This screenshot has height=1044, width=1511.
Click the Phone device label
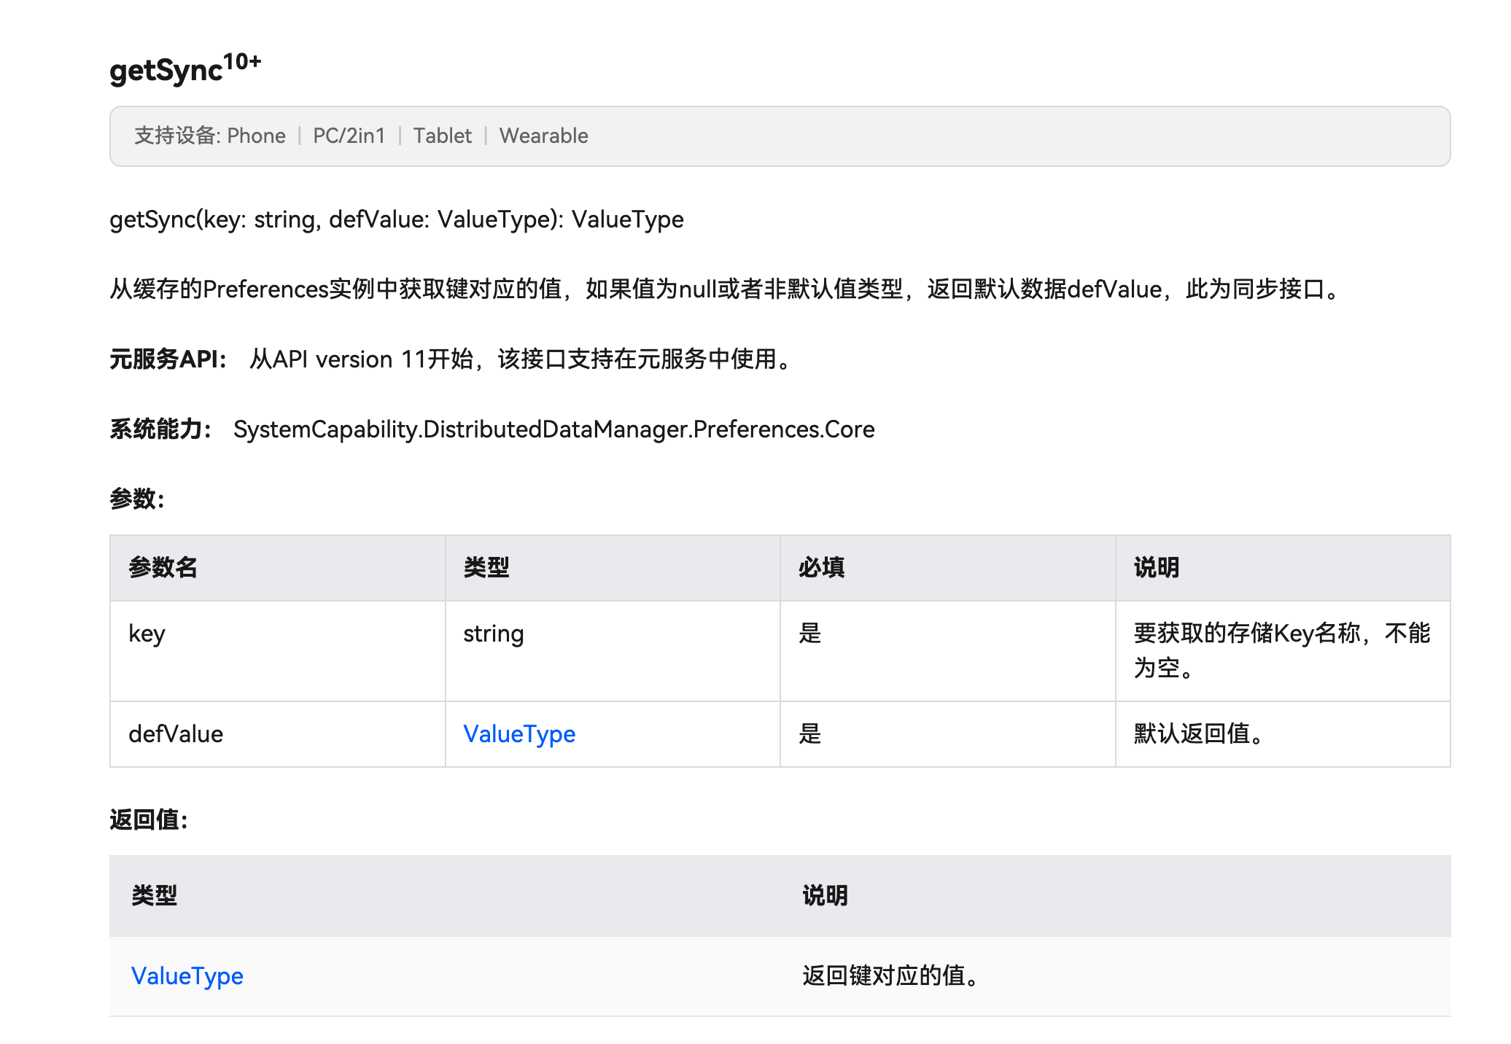(256, 136)
